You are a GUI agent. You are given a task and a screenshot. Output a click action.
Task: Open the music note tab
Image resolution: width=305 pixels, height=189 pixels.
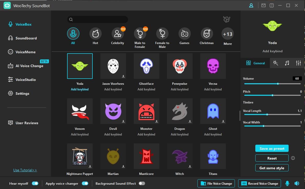(287, 63)
